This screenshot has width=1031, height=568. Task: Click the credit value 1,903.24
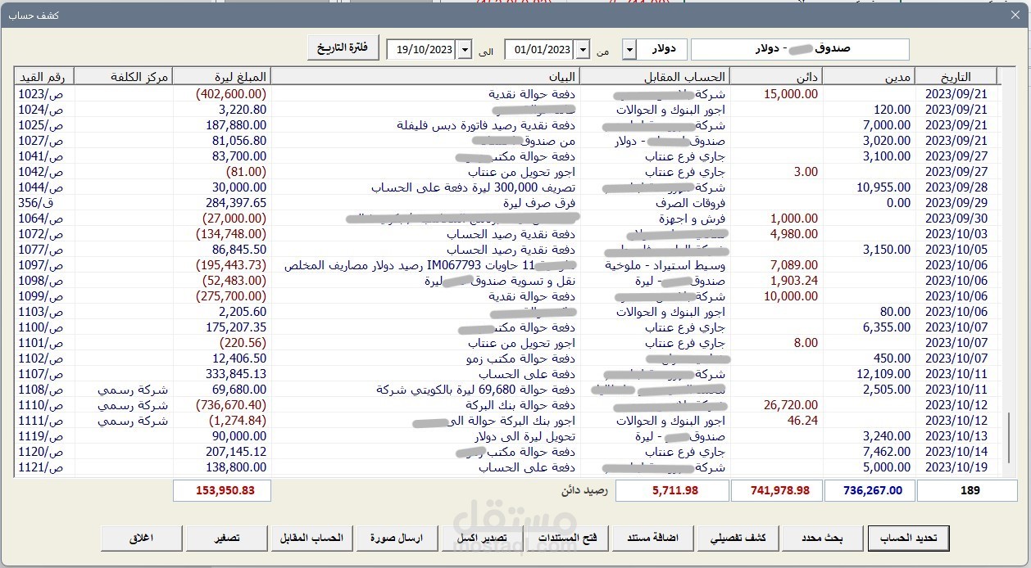[x=794, y=280]
